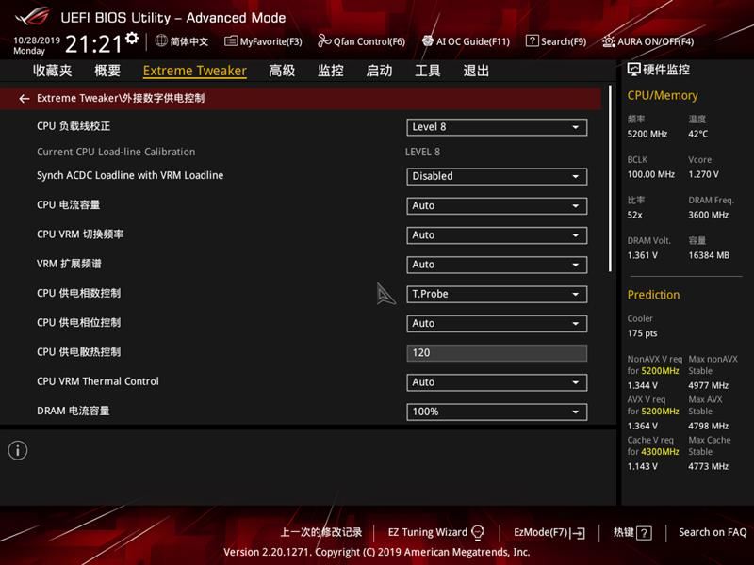Open CPU 负载线校正 Level 8 dropdown
This screenshot has height=565, width=754.
(x=497, y=127)
